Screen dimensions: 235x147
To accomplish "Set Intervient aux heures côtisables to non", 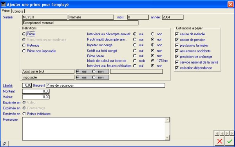I will click(152, 66).
